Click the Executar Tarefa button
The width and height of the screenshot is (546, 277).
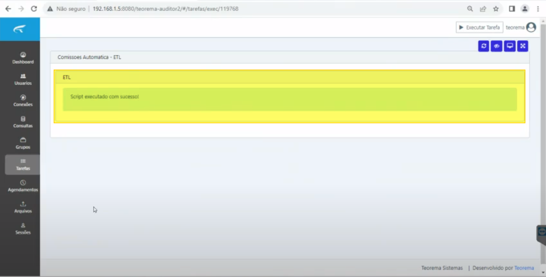pos(479,27)
